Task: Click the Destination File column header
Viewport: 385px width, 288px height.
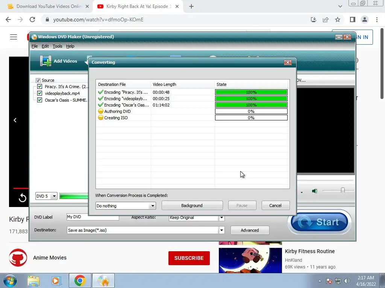Action: [x=123, y=84]
